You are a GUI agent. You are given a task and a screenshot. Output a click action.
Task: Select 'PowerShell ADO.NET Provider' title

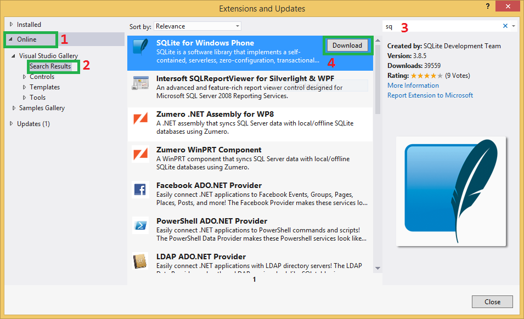pos(212,221)
